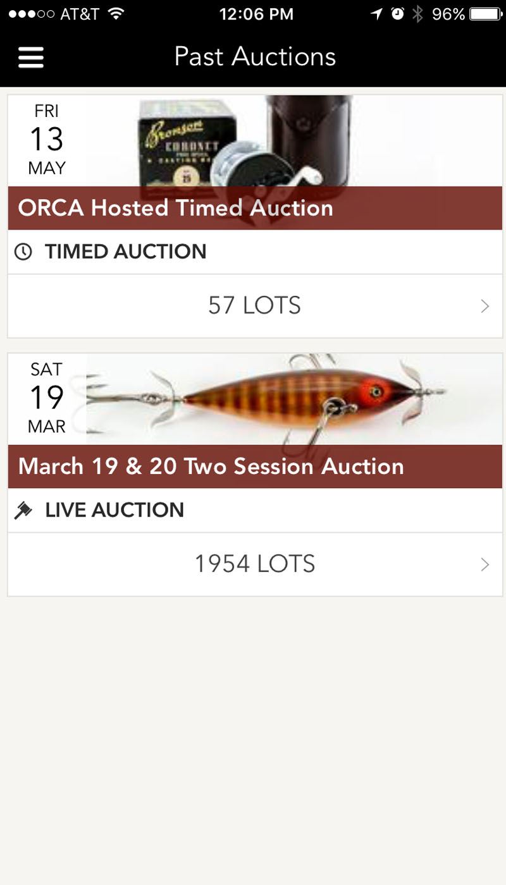Tap the 12:06 PM status bar clock
Viewport: 506px width, 885px height.
click(256, 14)
